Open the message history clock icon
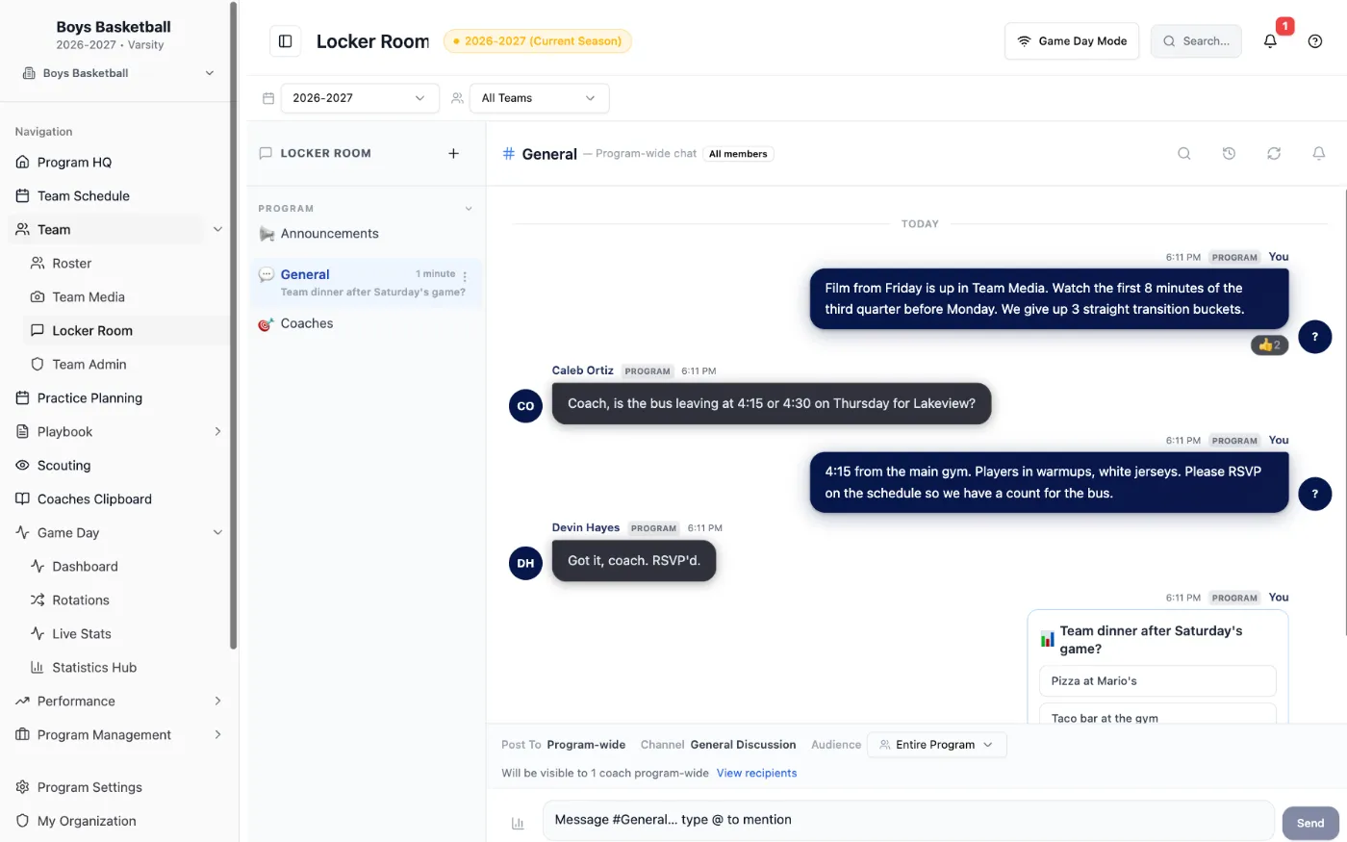 [x=1229, y=153]
